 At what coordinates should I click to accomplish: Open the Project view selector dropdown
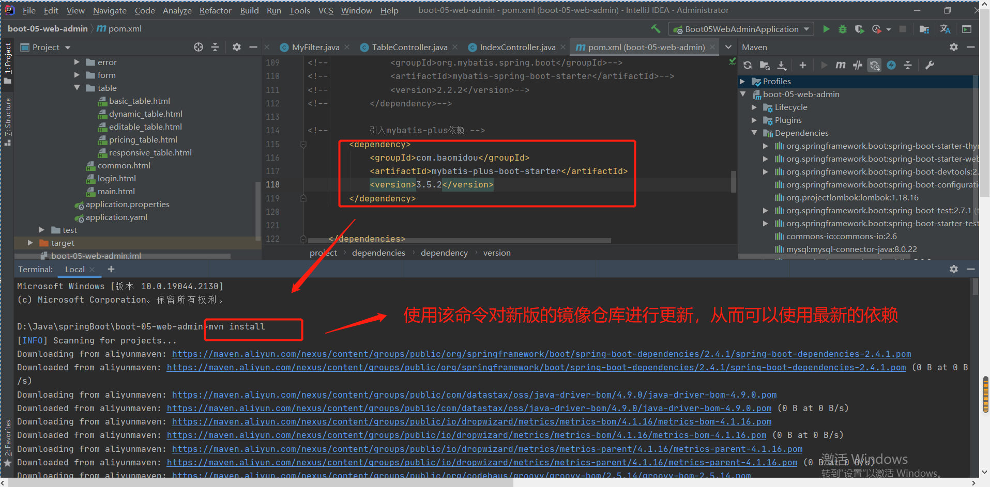(x=45, y=47)
